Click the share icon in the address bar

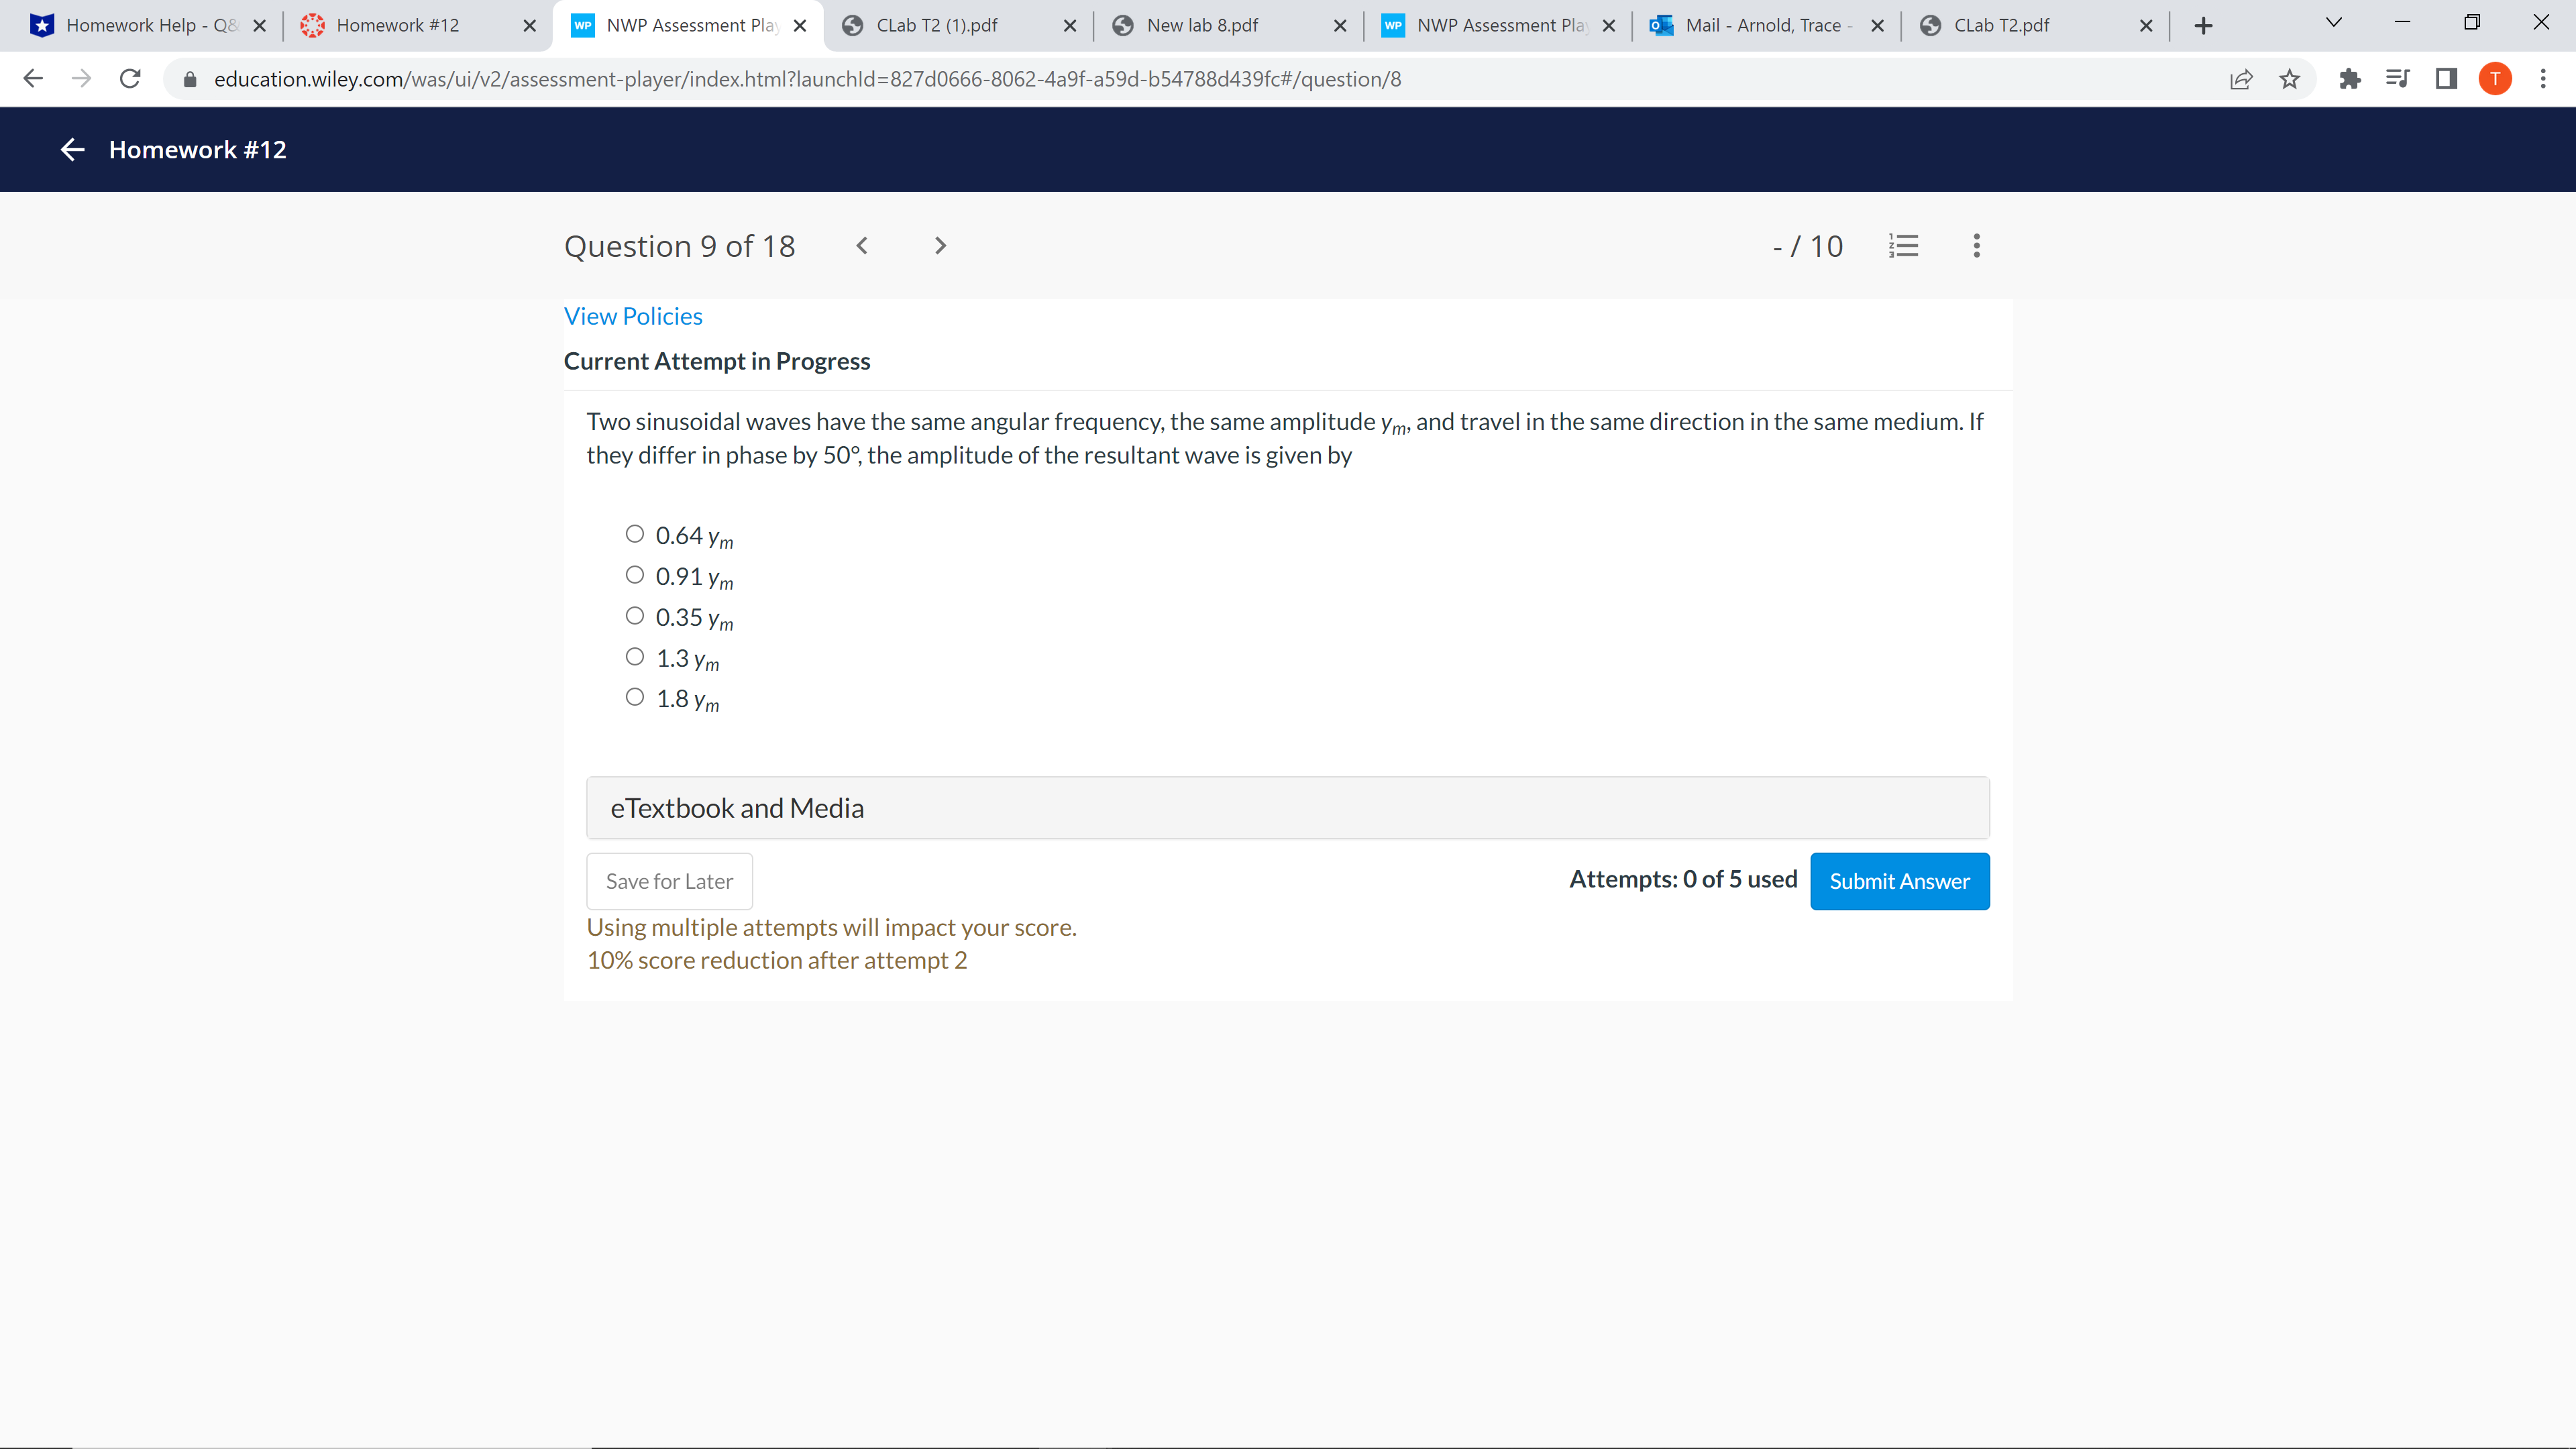click(2242, 79)
